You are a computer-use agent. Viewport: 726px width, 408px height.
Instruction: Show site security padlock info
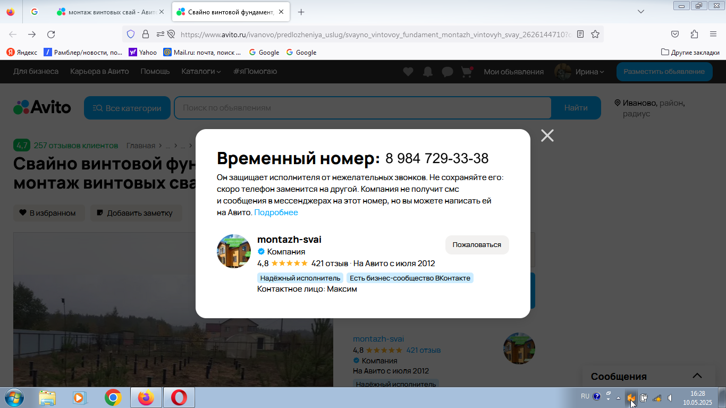(145, 34)
